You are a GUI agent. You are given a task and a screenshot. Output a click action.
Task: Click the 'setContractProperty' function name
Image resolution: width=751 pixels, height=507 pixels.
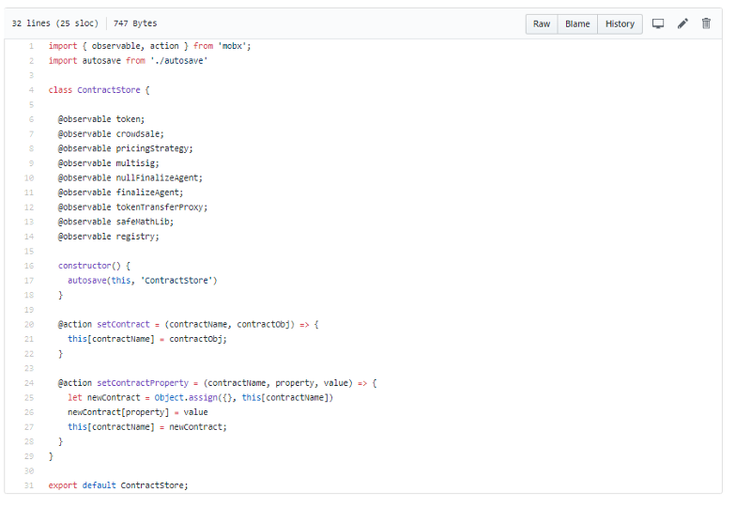point(143,383)
